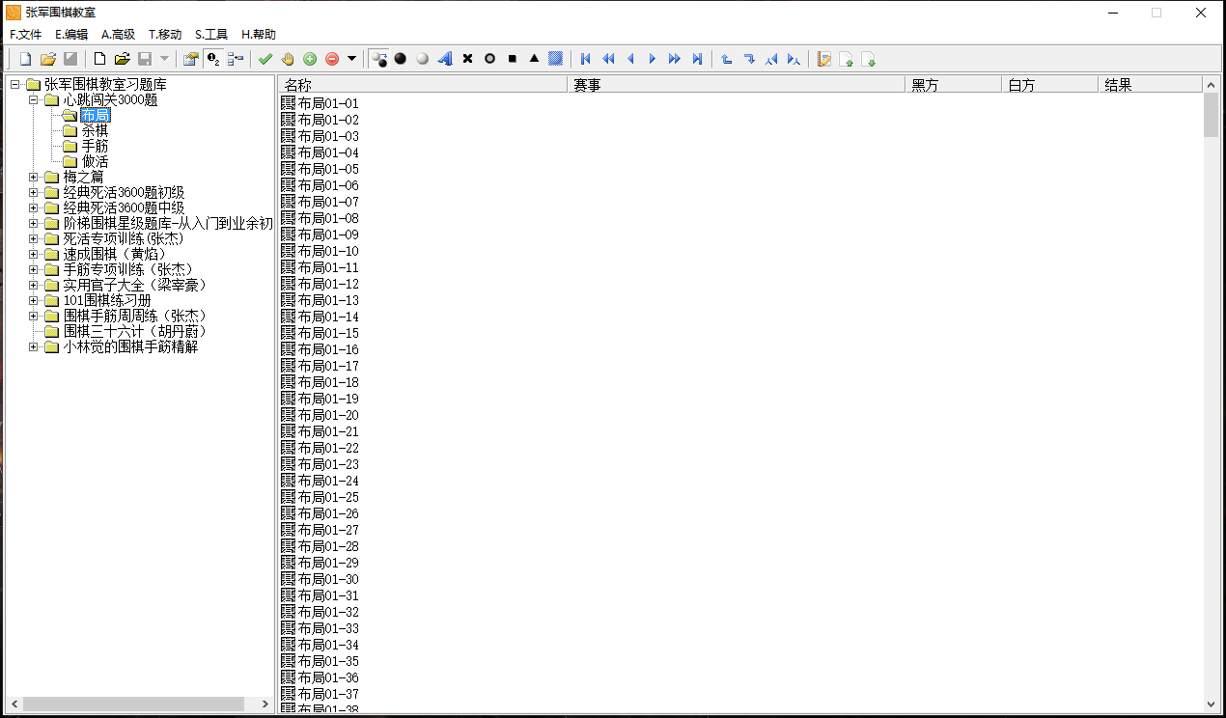Screen dimensions: 1226x718
Task: Expand the 梅之篇 folder node
Action: 34,177
